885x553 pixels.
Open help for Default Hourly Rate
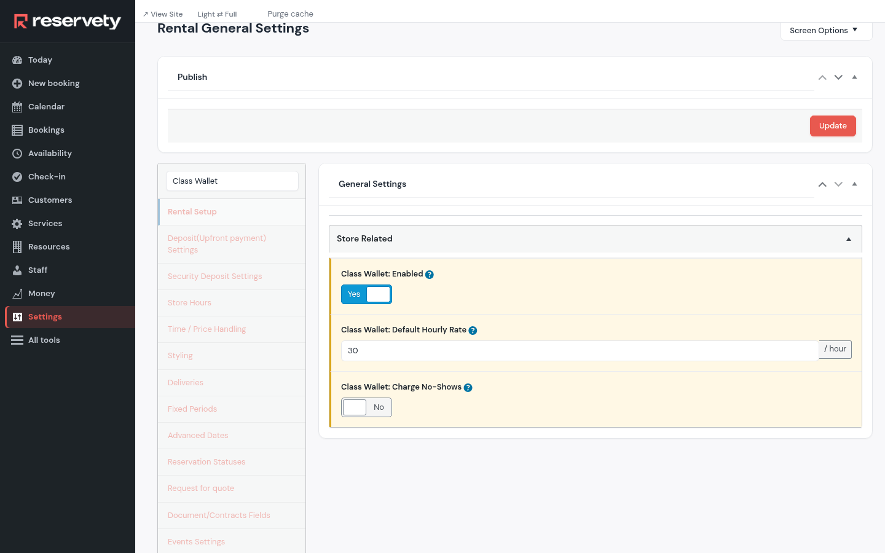click(473, 331)
